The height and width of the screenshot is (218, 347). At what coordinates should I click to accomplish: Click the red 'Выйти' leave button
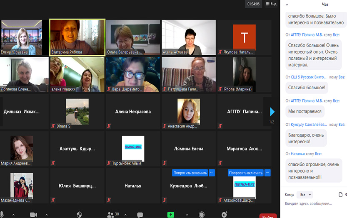tap(268, 216)
